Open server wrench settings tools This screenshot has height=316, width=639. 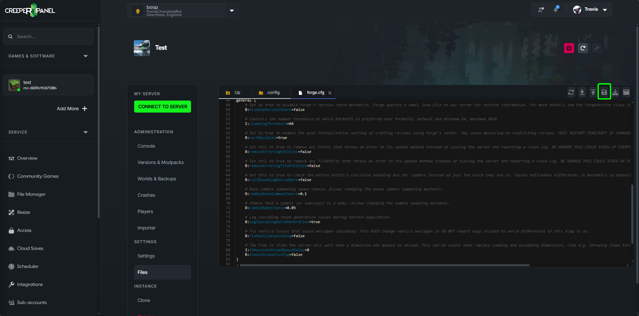pos(597,48)
